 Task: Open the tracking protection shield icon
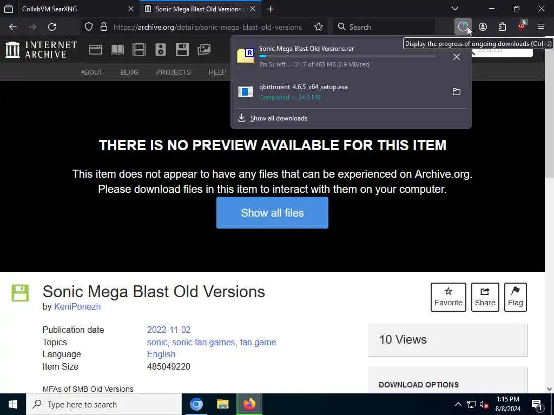click(x=89, y=27)
